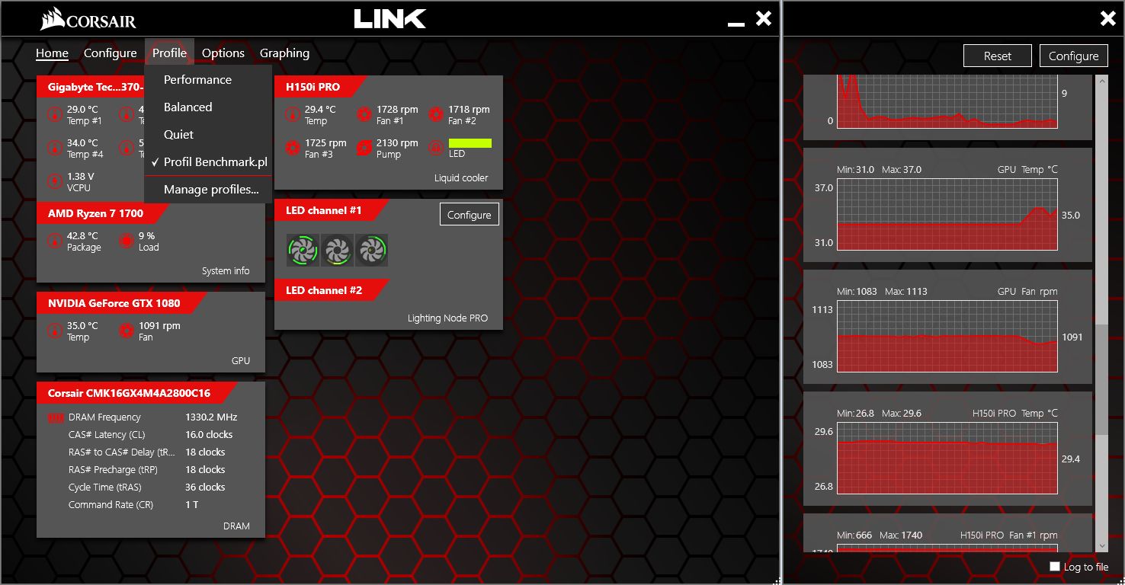The height and width of the screenshot is (585, 1125).
Task: Click the DRAM memory module icon
Action: tap(56, 417)
